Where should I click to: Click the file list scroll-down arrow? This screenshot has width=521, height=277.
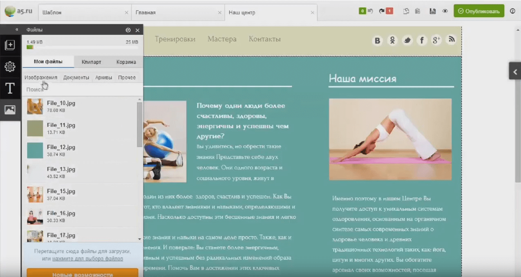point(140,239)
